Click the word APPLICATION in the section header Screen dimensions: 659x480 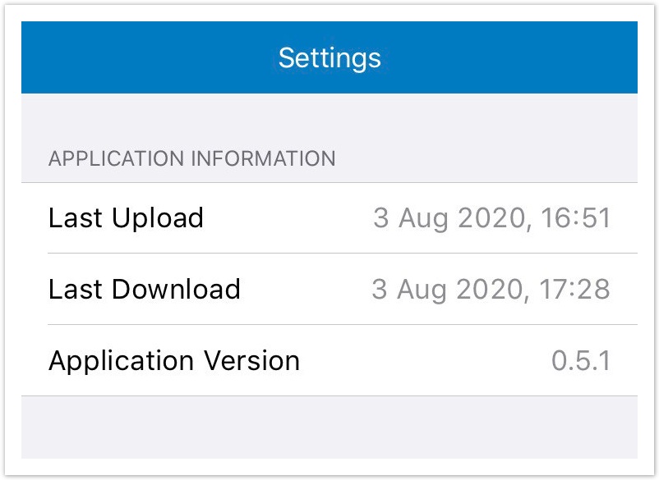pyautogui.click(x=116, y=158)
